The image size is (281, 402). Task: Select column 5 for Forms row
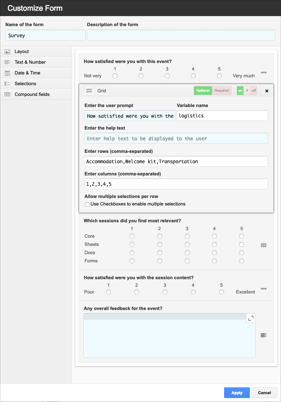coord(242,261)
